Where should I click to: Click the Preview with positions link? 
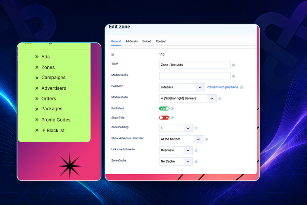click(222, 87)
